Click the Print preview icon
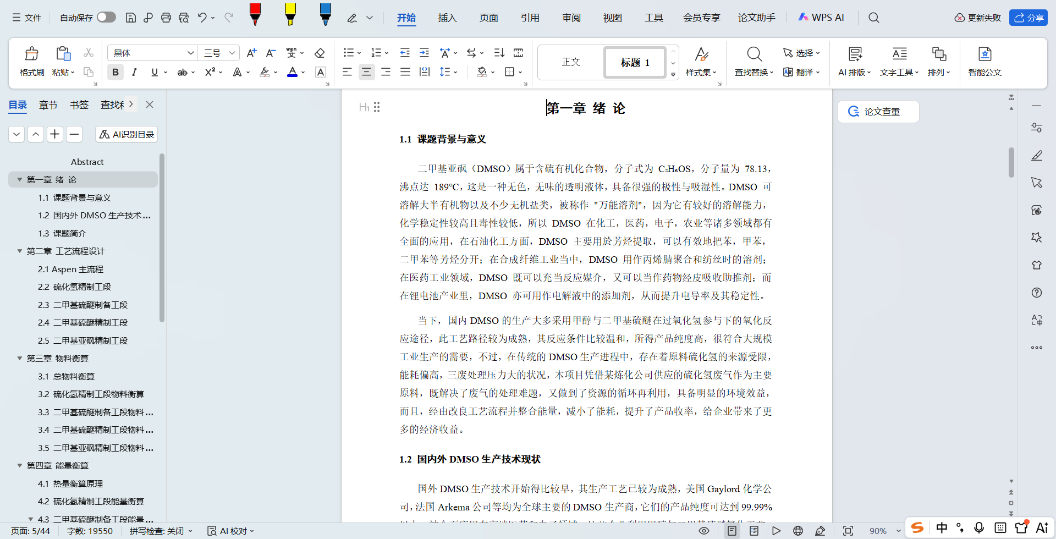Viewport: 1056px width, 539px height. click(x=184, y=18)
